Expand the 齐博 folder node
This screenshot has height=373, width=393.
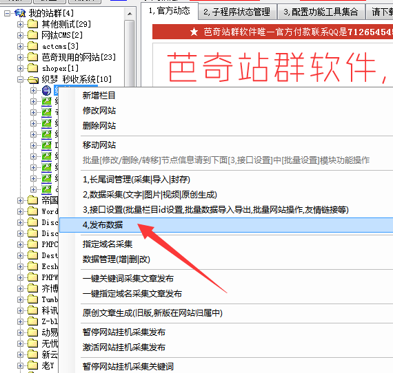(x=20, y=288)
